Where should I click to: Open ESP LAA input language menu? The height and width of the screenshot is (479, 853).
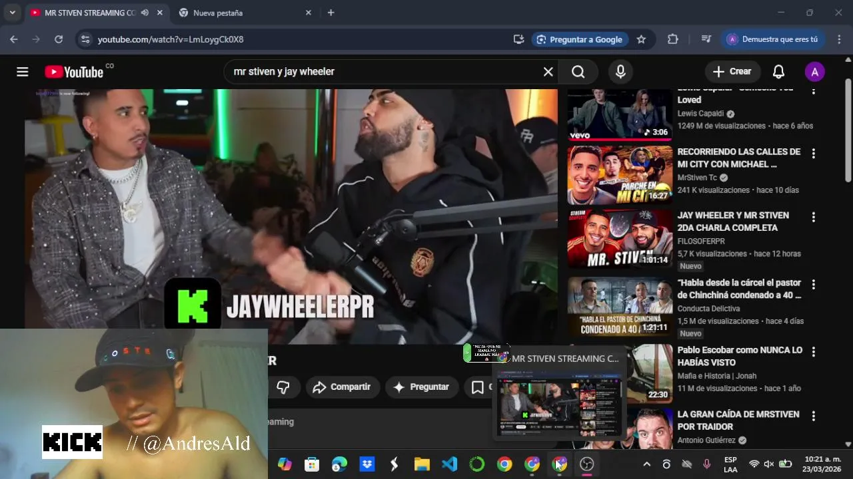[x=730, y=464]
